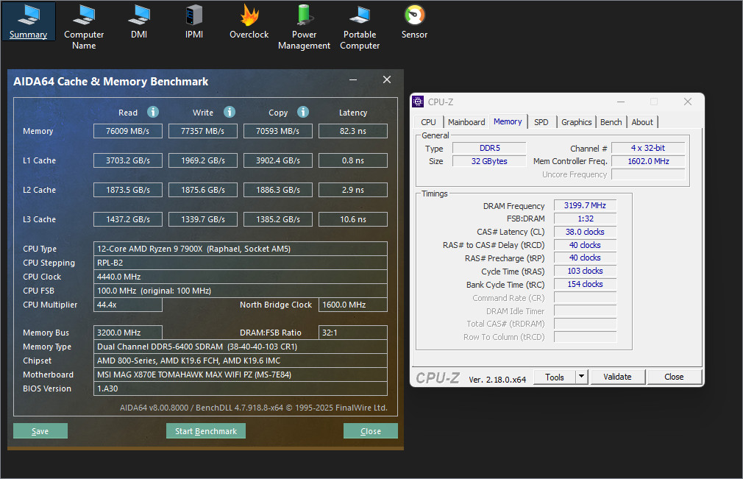Click the Memory Read value field
743x479 pixels.
pos(128,131)
